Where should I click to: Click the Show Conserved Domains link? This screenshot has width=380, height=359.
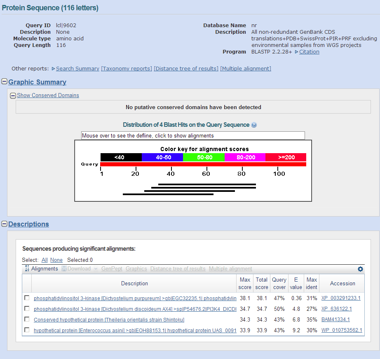point(48,96)
